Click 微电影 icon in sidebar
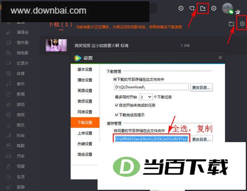 (x=9, y=53)
